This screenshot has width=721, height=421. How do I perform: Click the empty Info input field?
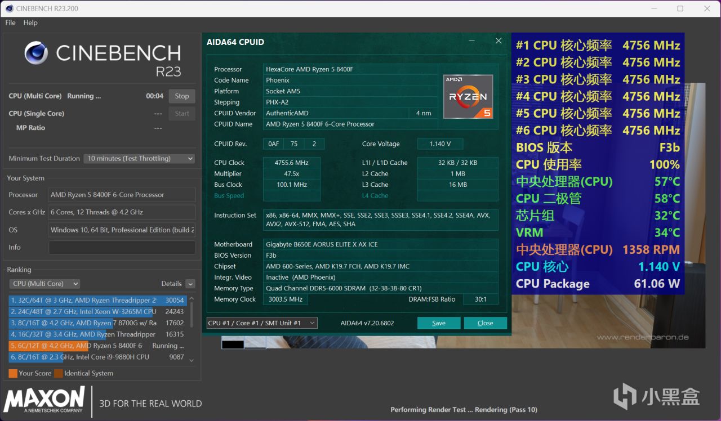122,248
